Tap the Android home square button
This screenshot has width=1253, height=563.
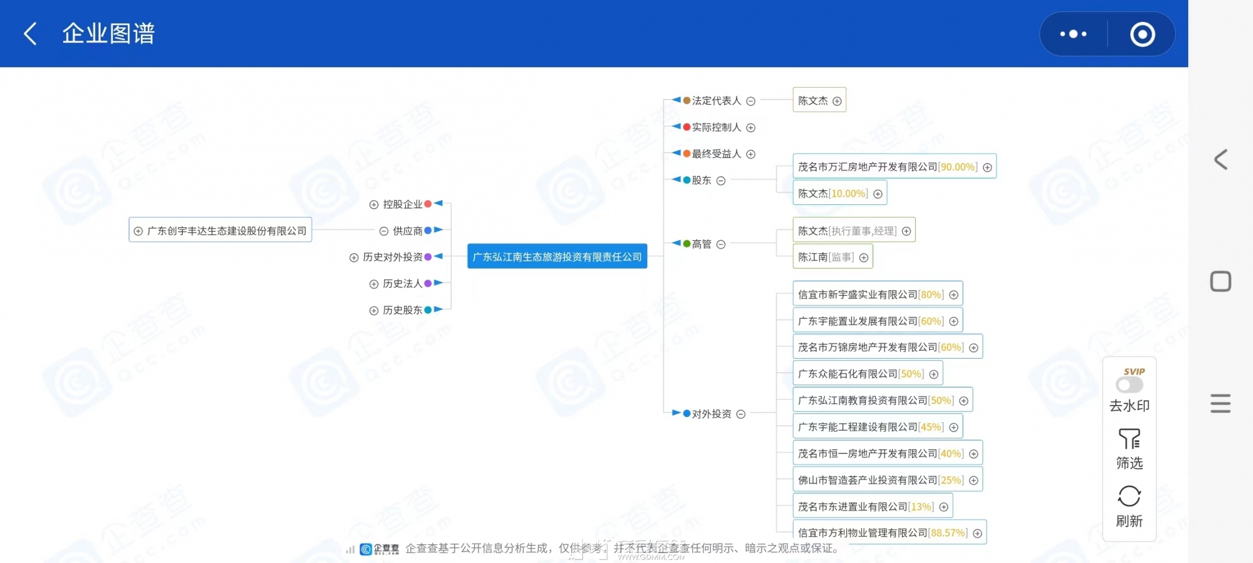click(x=1221, y=281)
